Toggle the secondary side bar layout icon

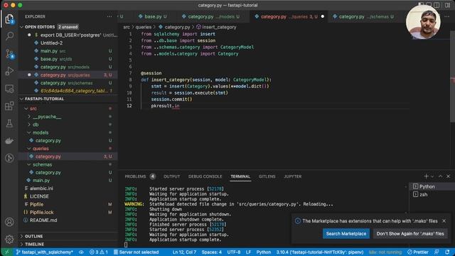[437, 5]
